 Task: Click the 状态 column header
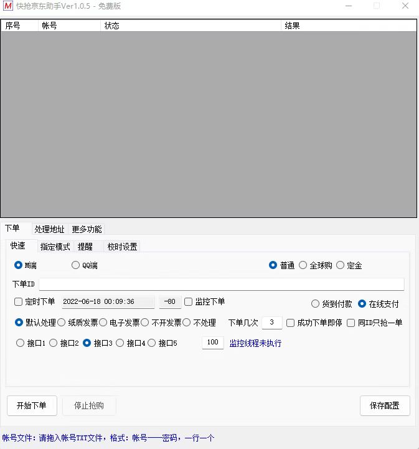(x=191, y=26)
